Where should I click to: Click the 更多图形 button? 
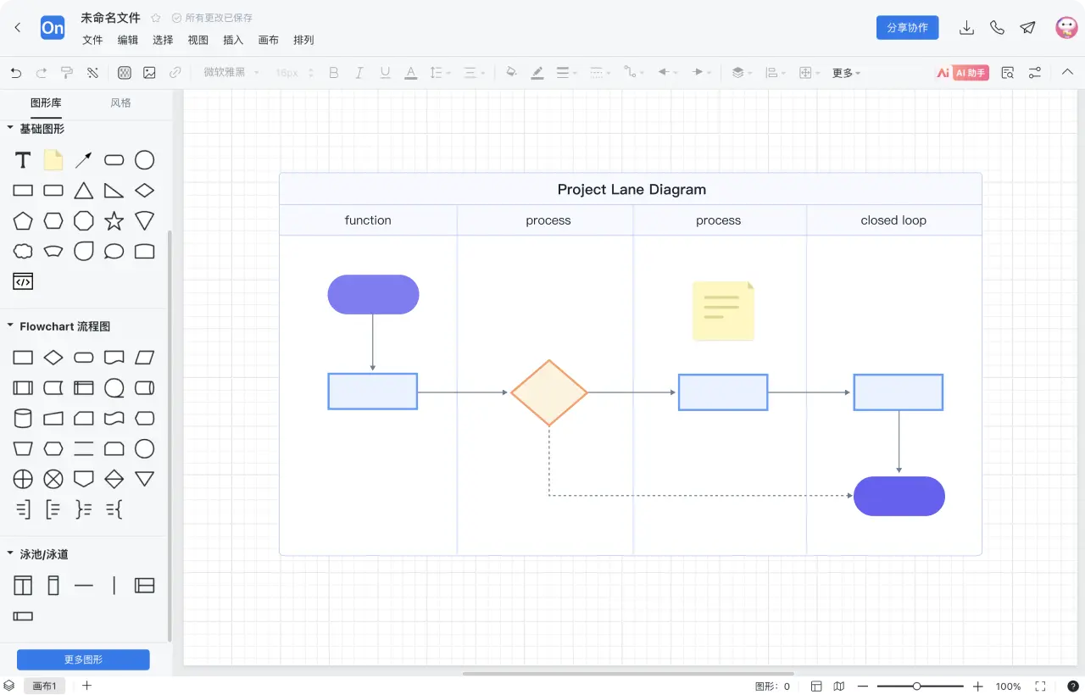click(x=83, y=659)
